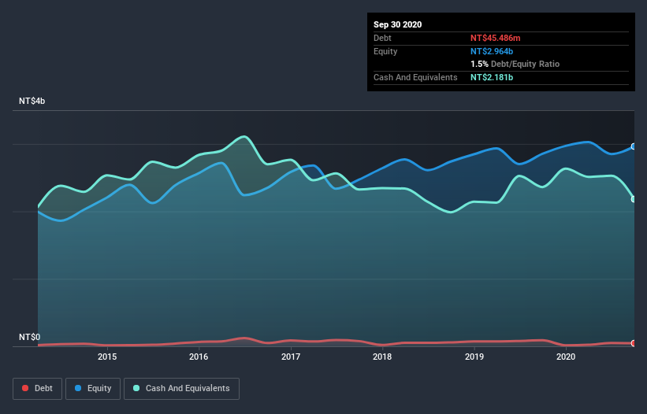Click the 2016 x-axis label
The width and height of the screenshot is (647, 414).
pyautogui.click(x=199, y=357)
